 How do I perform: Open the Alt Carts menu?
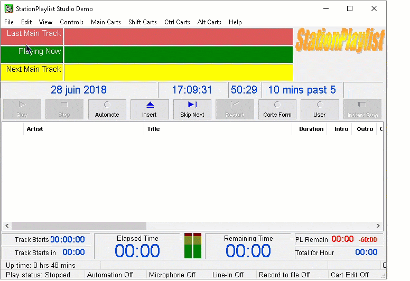tap(209, 22)
